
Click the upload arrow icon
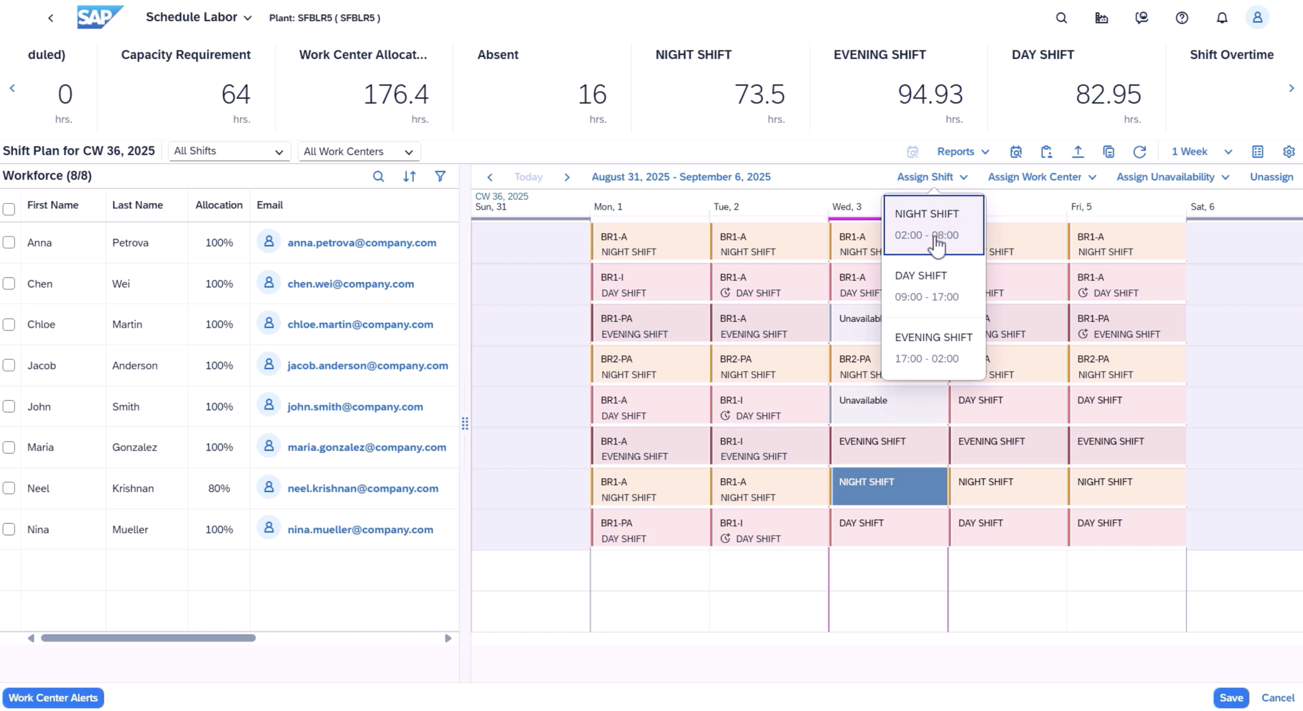point(1078,152)
